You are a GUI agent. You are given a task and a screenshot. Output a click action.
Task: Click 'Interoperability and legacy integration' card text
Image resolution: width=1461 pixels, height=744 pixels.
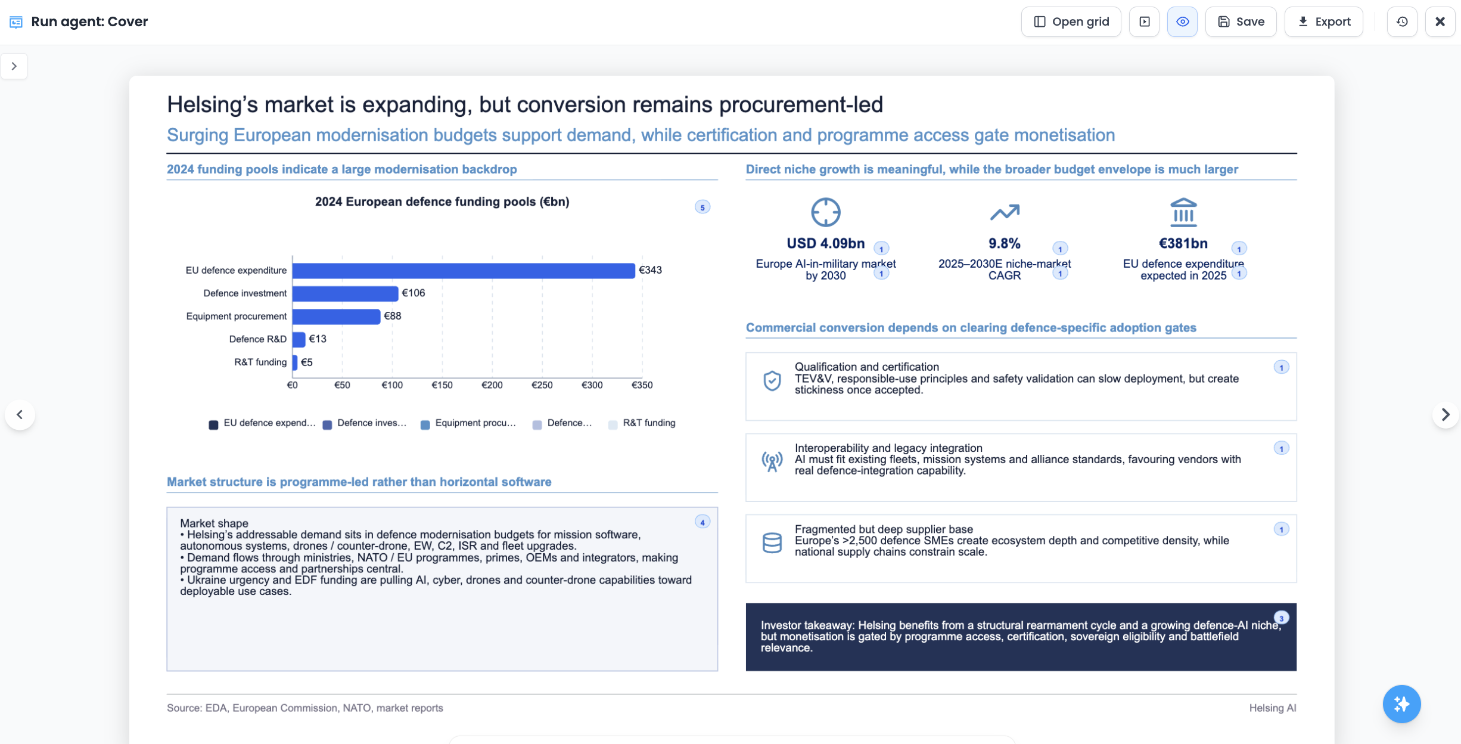tap(1018, 460)
